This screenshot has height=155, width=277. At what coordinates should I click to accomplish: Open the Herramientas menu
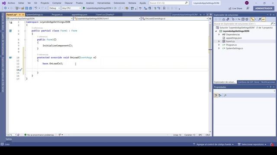coord(104,3)
